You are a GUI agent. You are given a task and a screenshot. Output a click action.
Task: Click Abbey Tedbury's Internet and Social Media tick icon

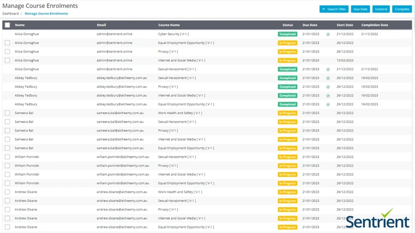point(328,96)
